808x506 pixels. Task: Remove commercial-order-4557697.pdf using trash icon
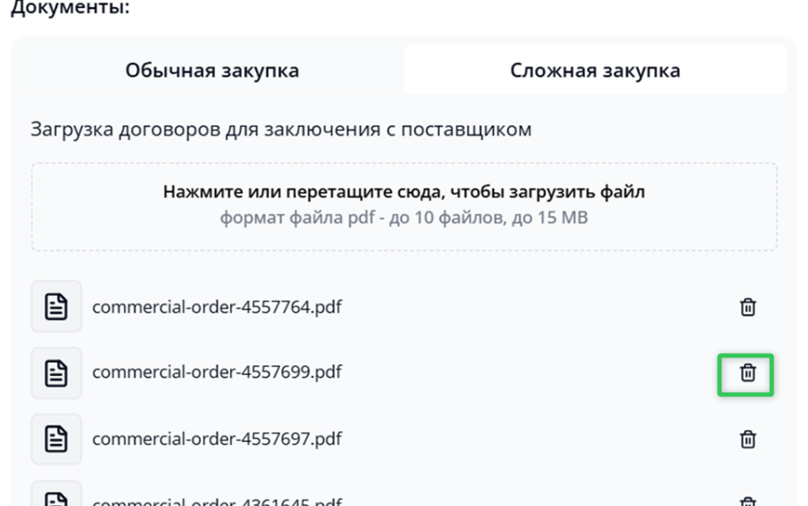pos(748,439)
